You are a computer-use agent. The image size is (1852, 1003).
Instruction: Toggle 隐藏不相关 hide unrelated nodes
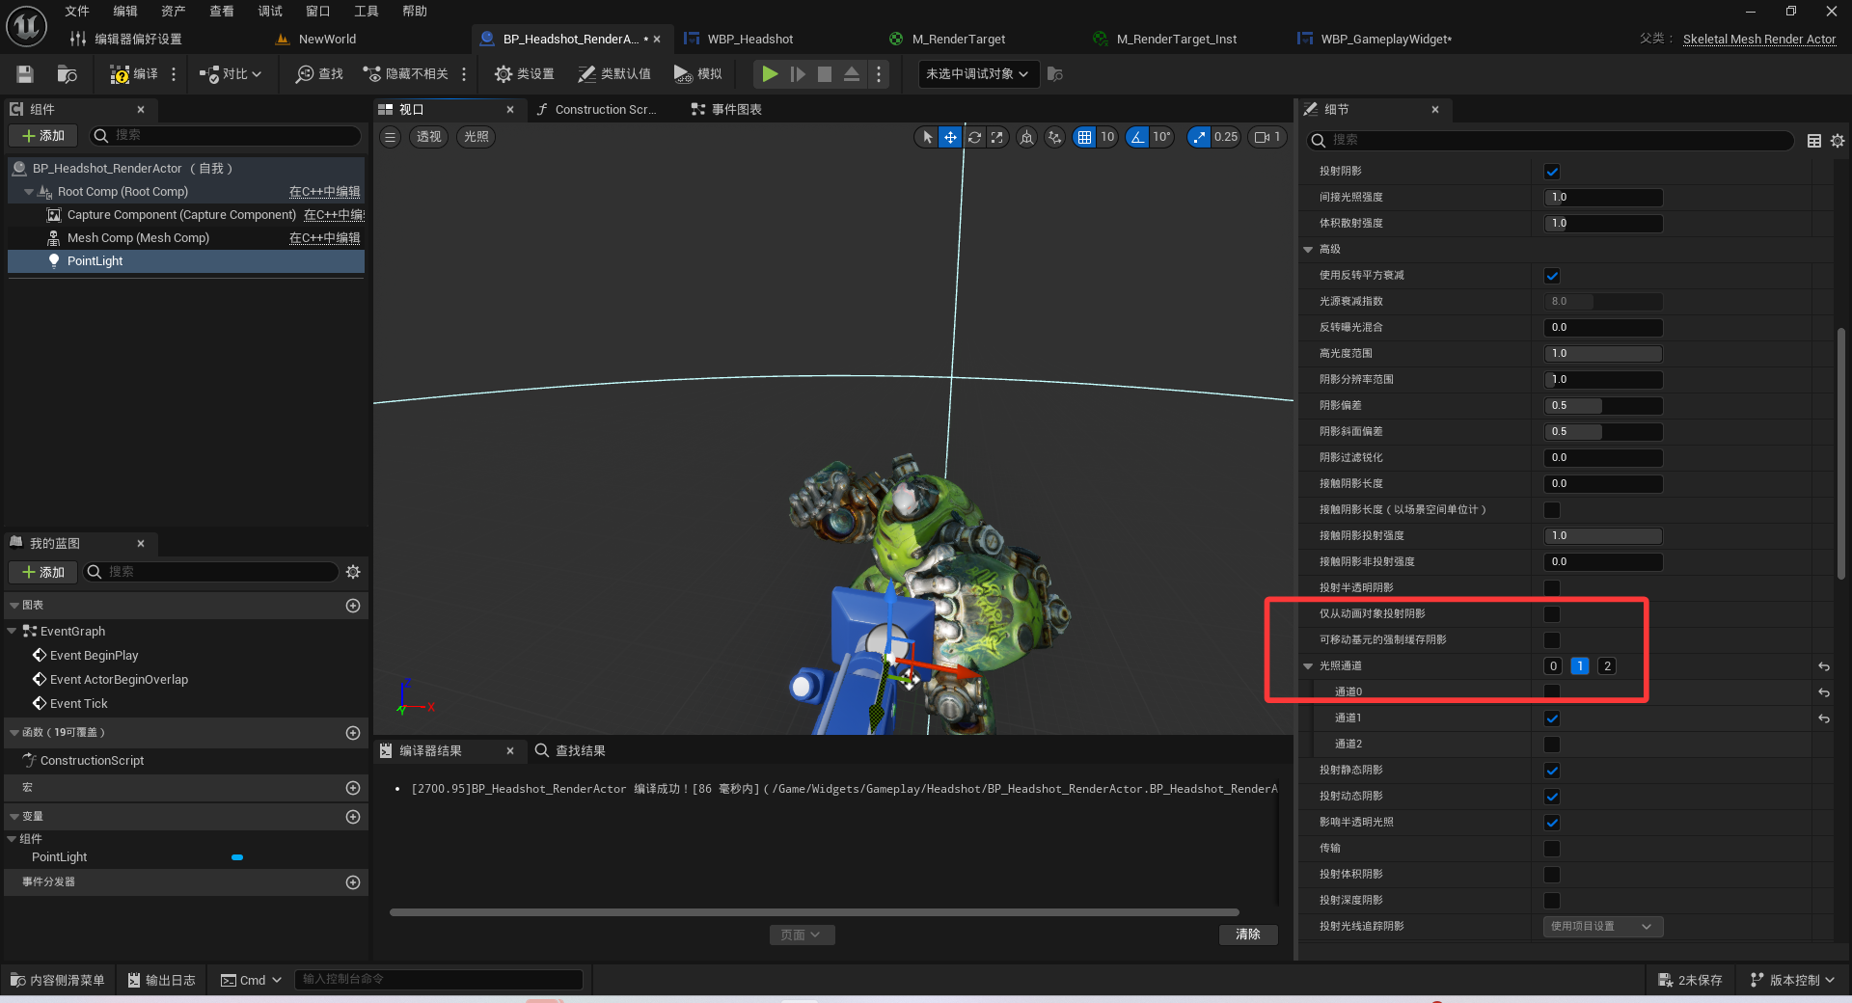coord(406,74)
